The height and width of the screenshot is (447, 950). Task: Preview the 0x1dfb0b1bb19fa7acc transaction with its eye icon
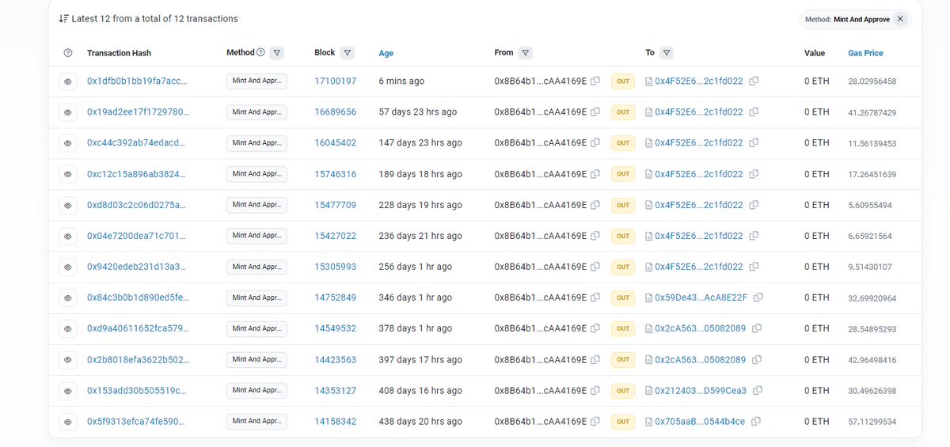68,81
